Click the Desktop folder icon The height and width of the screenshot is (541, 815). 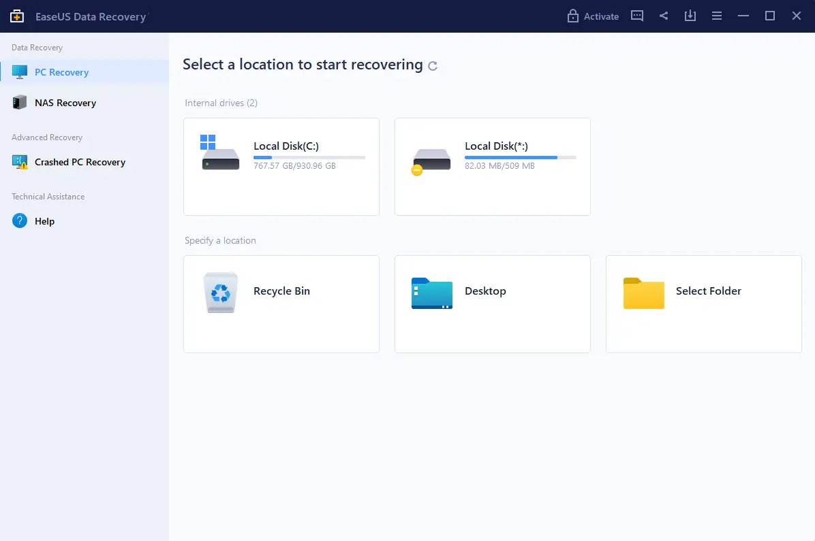[432, 293]
